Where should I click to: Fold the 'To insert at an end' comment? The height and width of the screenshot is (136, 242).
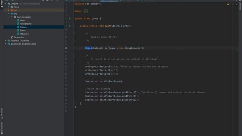click(x=74, y=56)
